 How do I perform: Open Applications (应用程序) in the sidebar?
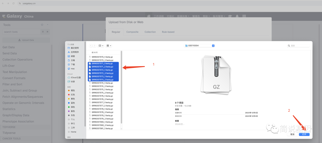tap(73, 52)
